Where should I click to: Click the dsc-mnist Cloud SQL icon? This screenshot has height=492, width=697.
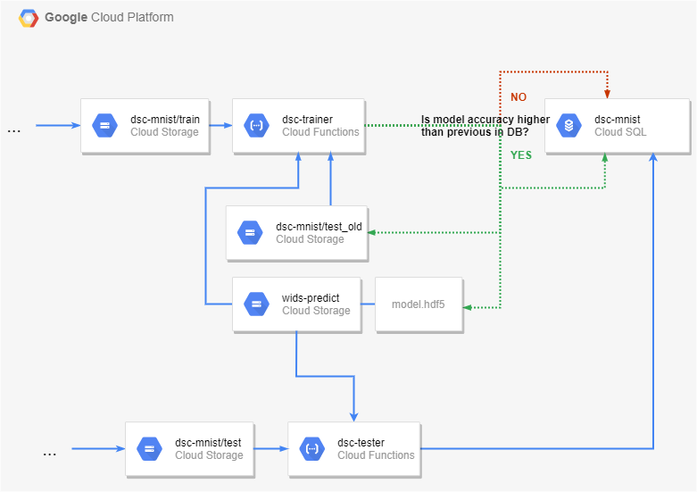pyautogui.click(x=569, y=125)
